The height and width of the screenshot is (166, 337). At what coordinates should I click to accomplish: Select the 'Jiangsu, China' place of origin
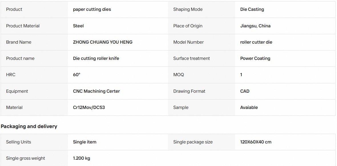click(x=255, y=26)
